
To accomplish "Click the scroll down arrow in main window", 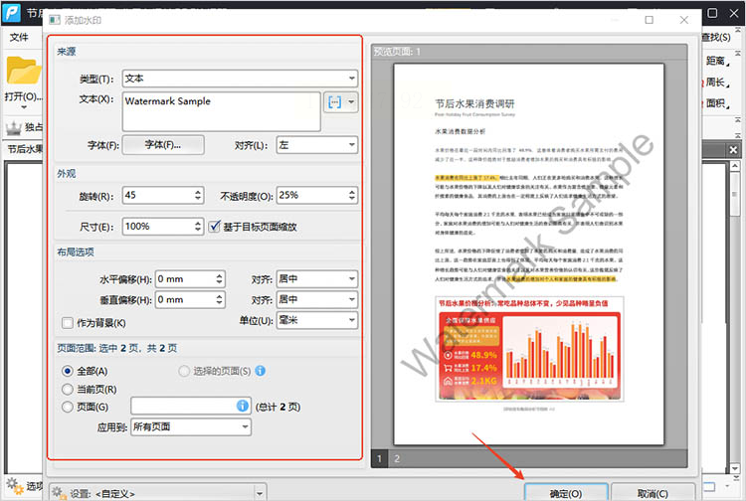I will pos(735,468).
